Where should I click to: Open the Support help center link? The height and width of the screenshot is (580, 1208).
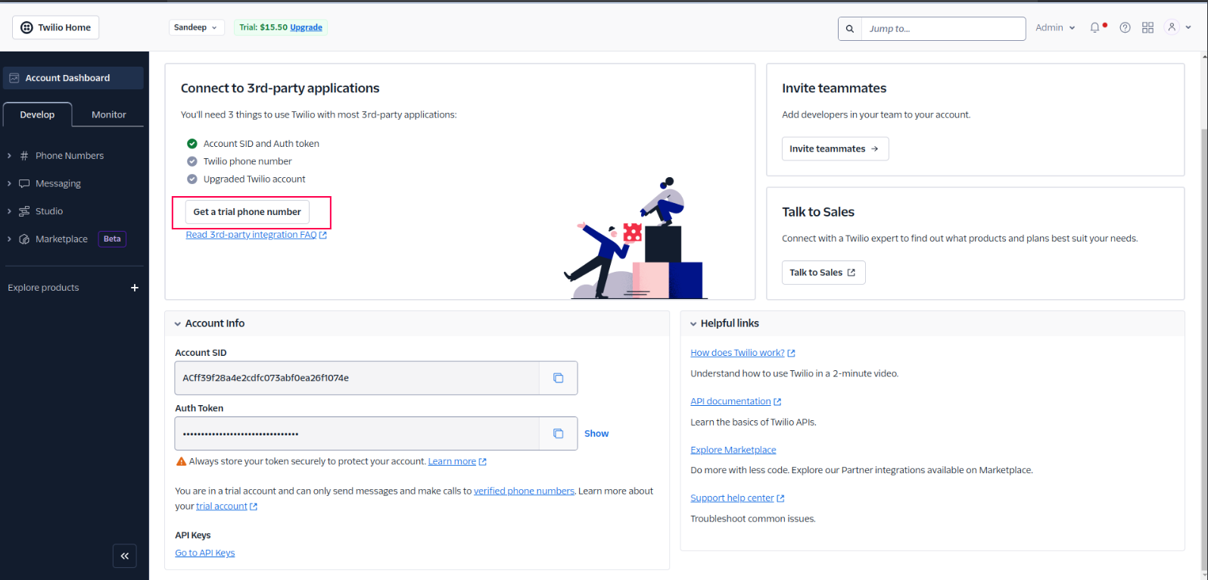737,498
